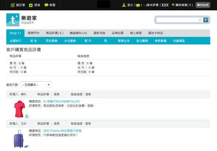Image resolution: width=217 pixels, height=151 pixels.
Task: Click the search arrow submit button
Action: point(206,20)
